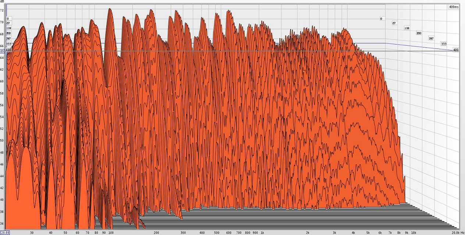This screenshot has height=235, width=465.
Task: Click the 400 marker on right time axis
Action: pos(455,49)
